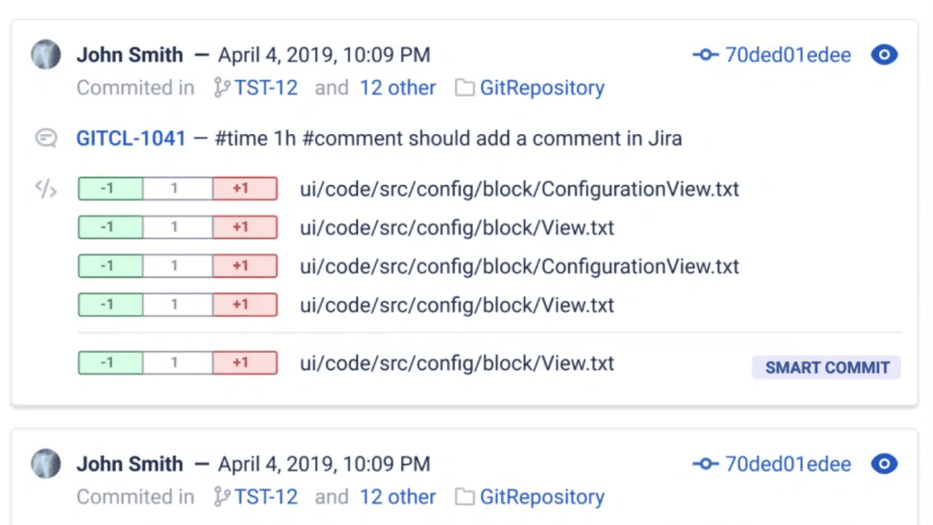Click the +1 additions stat on ConfigurationView.txt
This screenshot has width=933, height=525.
click(244, 188)
